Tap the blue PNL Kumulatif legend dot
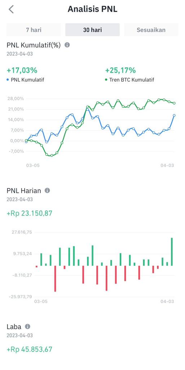 [x=8, y=80]
